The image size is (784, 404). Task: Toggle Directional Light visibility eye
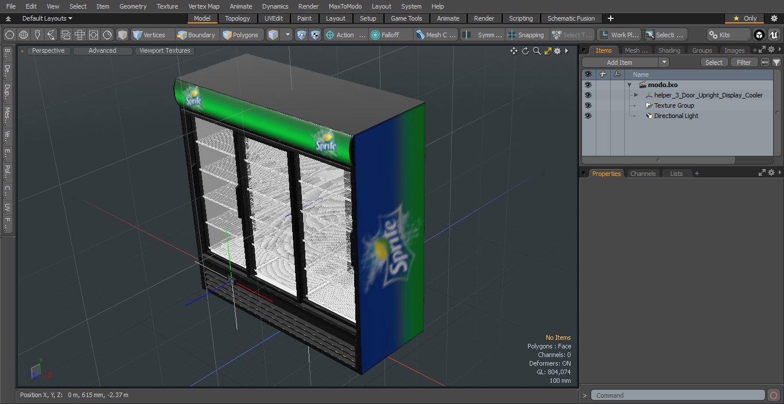coord(588,116)
